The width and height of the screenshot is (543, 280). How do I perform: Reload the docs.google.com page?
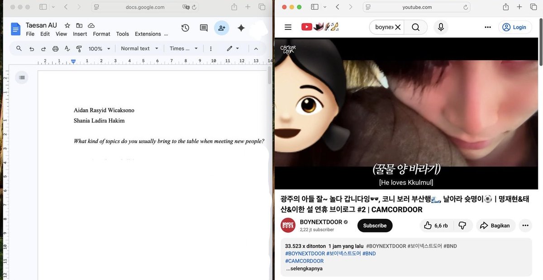pos(194,7)
